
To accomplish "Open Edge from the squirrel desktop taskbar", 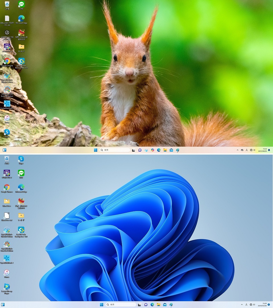I will click(x=159, y=150).
